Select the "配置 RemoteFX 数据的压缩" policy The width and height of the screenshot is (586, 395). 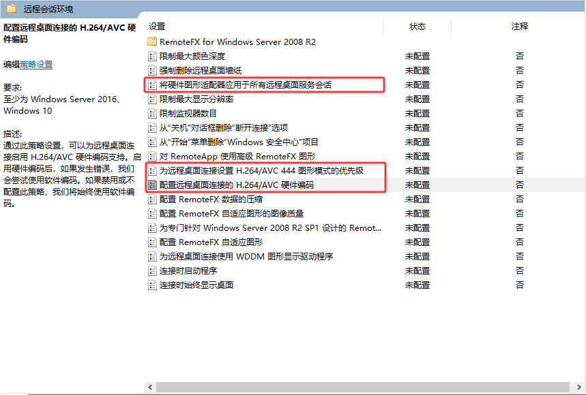coord(205,199)
